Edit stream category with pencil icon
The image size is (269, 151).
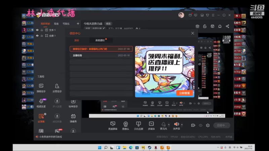click(104, 29)
